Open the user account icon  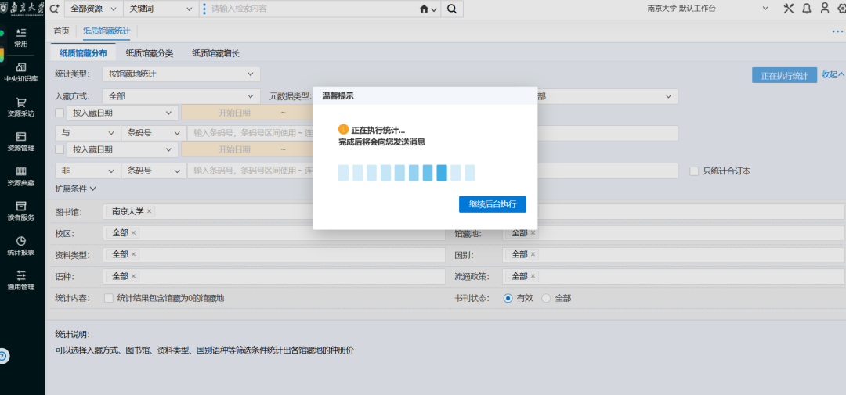coord(824,8)
